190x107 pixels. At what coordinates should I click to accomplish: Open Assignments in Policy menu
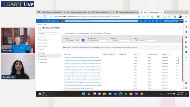click(44, 59)
